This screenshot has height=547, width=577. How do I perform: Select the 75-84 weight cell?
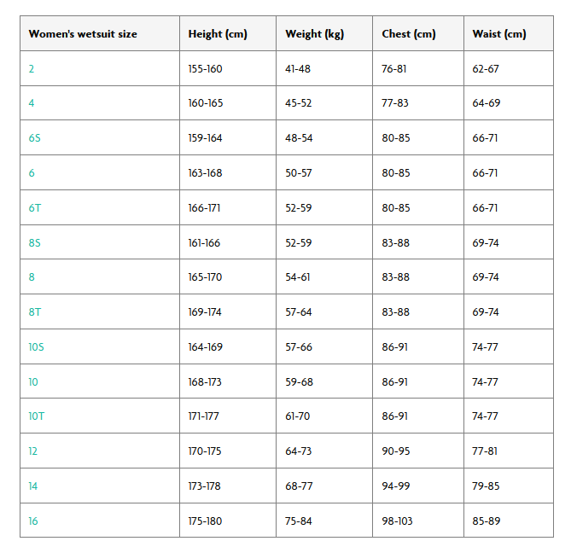click(x=299, y=521)
